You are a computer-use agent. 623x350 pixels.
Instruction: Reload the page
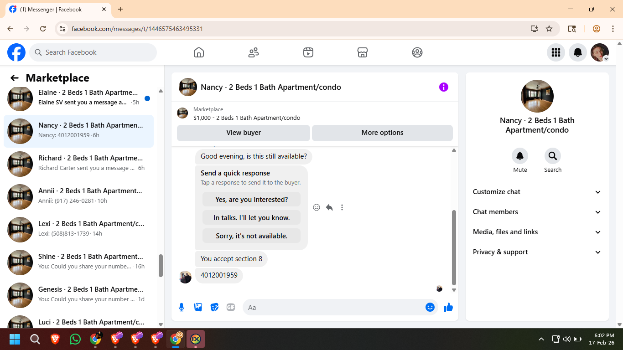tap(43, 29)
